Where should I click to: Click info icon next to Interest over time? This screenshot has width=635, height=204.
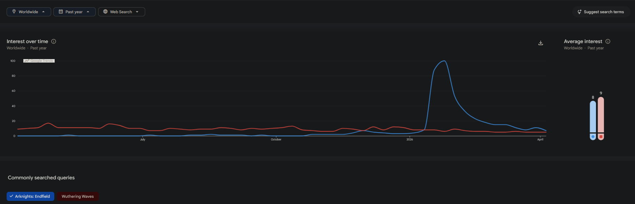click(x=54, y=41)
